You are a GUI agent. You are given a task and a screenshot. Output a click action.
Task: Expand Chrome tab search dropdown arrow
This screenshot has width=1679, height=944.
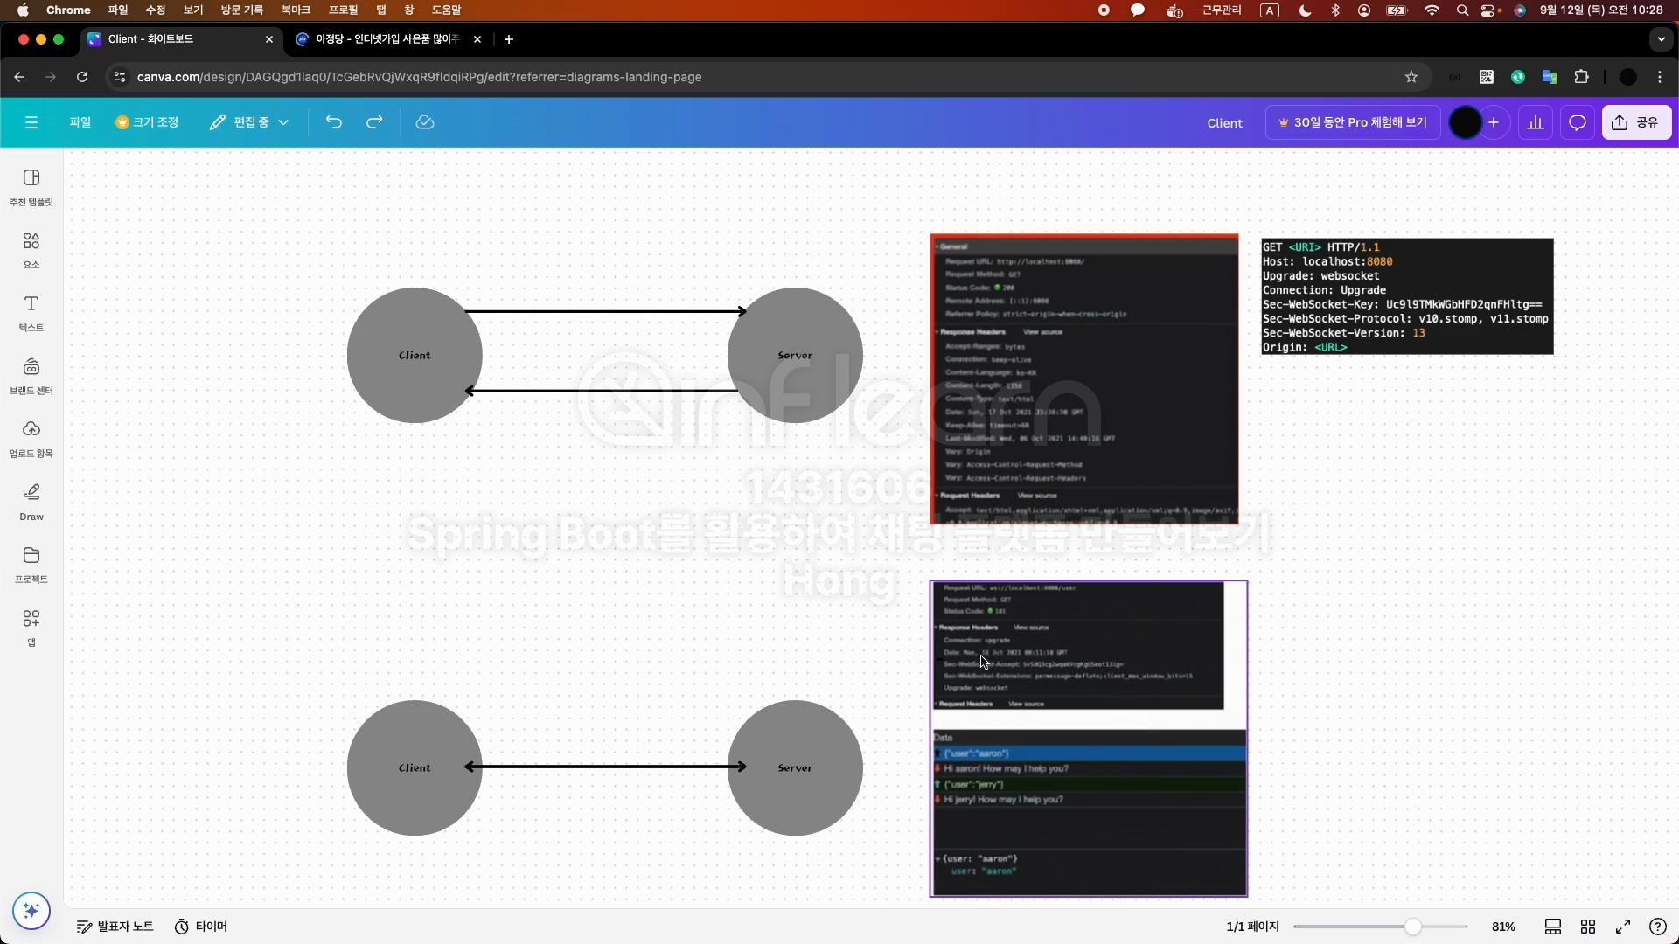[x=1661, y=39]
